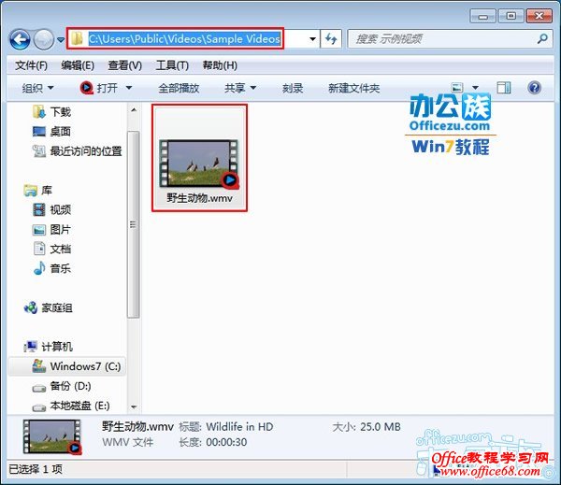
Task: Click status bar text 已选择 1 项
Action: tap(36, 469)
